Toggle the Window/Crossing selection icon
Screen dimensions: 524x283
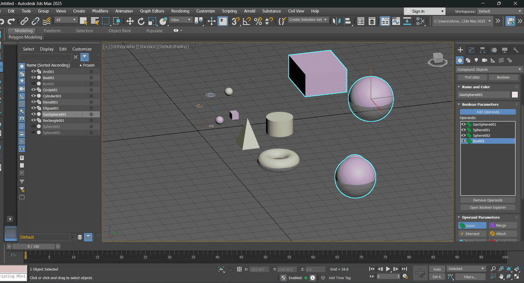[x=117, y=21]
